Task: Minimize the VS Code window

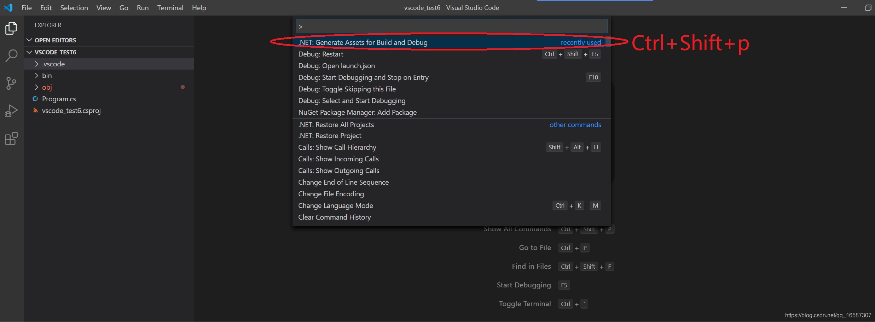Action: pos(844,7)
